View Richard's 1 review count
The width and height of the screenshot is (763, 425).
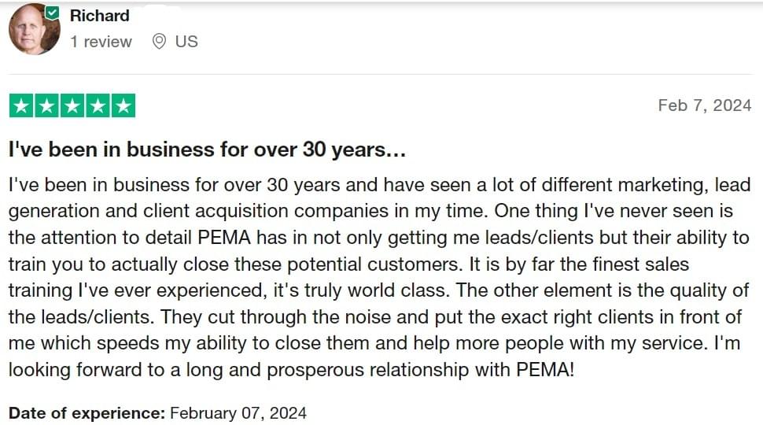101,42
